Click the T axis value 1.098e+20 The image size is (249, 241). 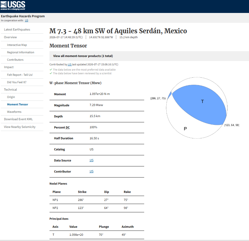76,235
